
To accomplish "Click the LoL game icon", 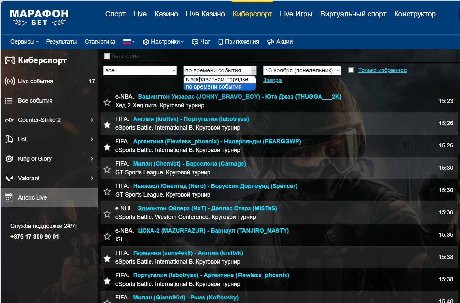I will pos(9,139).
